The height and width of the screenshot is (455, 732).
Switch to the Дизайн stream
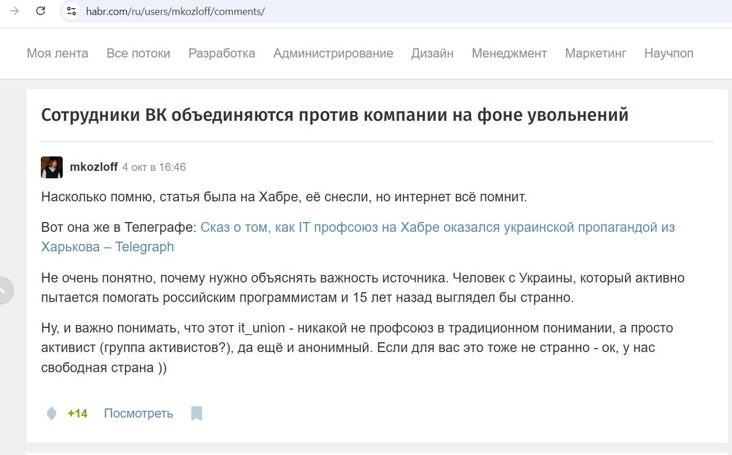432,53
